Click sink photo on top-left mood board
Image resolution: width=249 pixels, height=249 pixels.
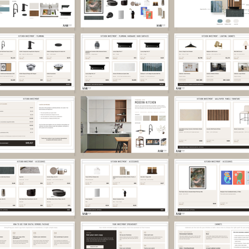pyautogui.click(x=50, y=10)
